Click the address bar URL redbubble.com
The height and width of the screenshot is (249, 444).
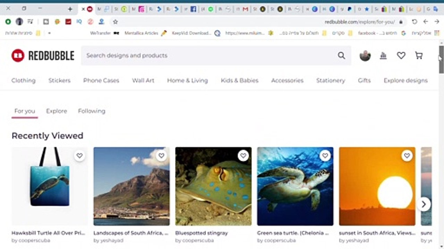coord(360,22)
